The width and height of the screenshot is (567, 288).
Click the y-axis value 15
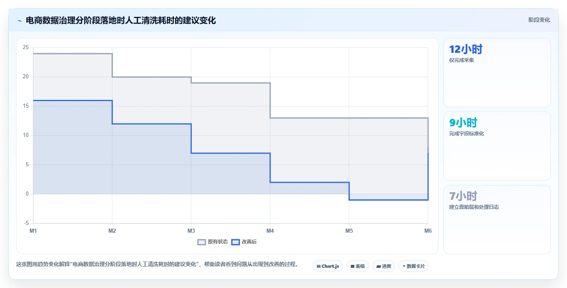(x=26, y=106)
